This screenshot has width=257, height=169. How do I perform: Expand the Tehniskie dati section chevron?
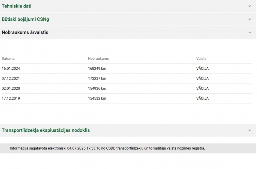pos(250,6)
